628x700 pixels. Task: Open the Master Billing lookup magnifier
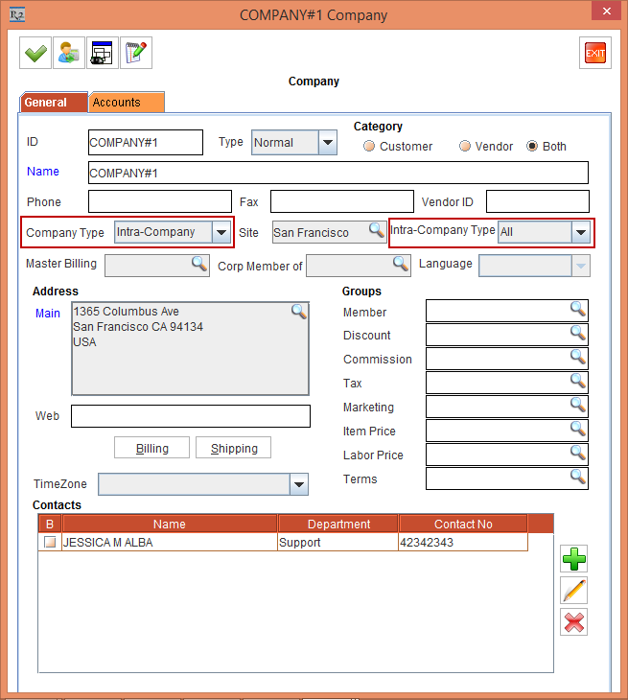(x=199, y=264)
